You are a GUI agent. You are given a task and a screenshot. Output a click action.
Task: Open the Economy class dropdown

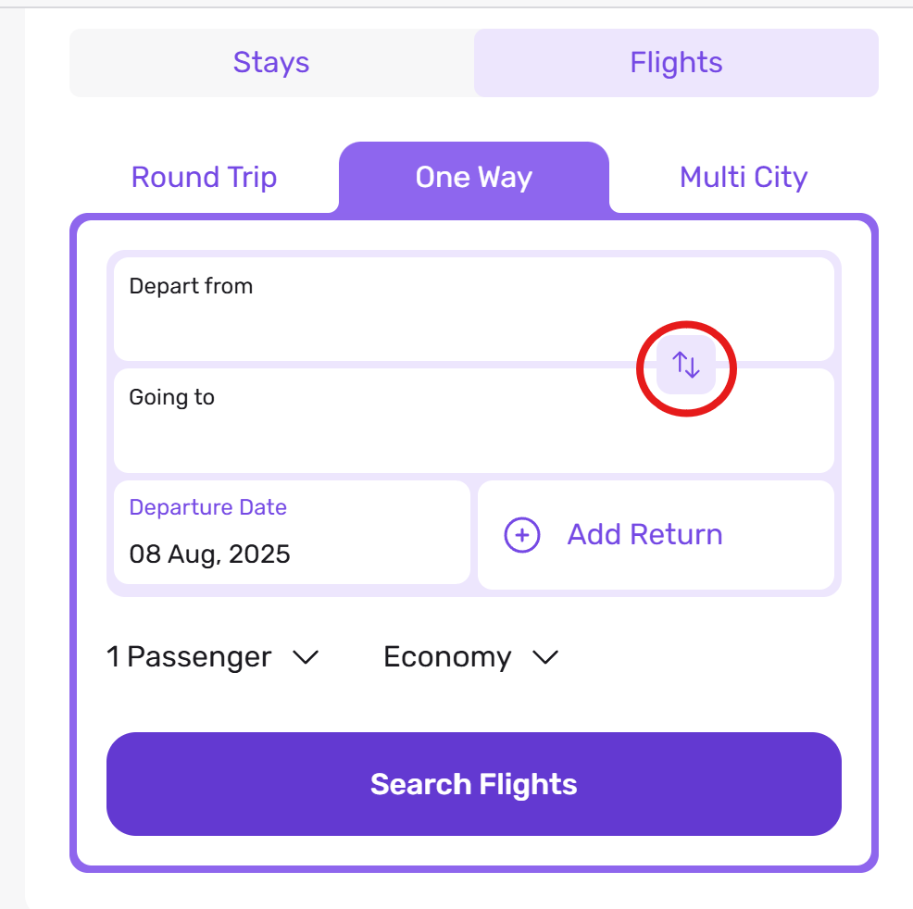point(470,657)
